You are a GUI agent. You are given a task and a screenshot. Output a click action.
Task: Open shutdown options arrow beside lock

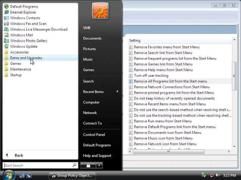tap(99, 165)
